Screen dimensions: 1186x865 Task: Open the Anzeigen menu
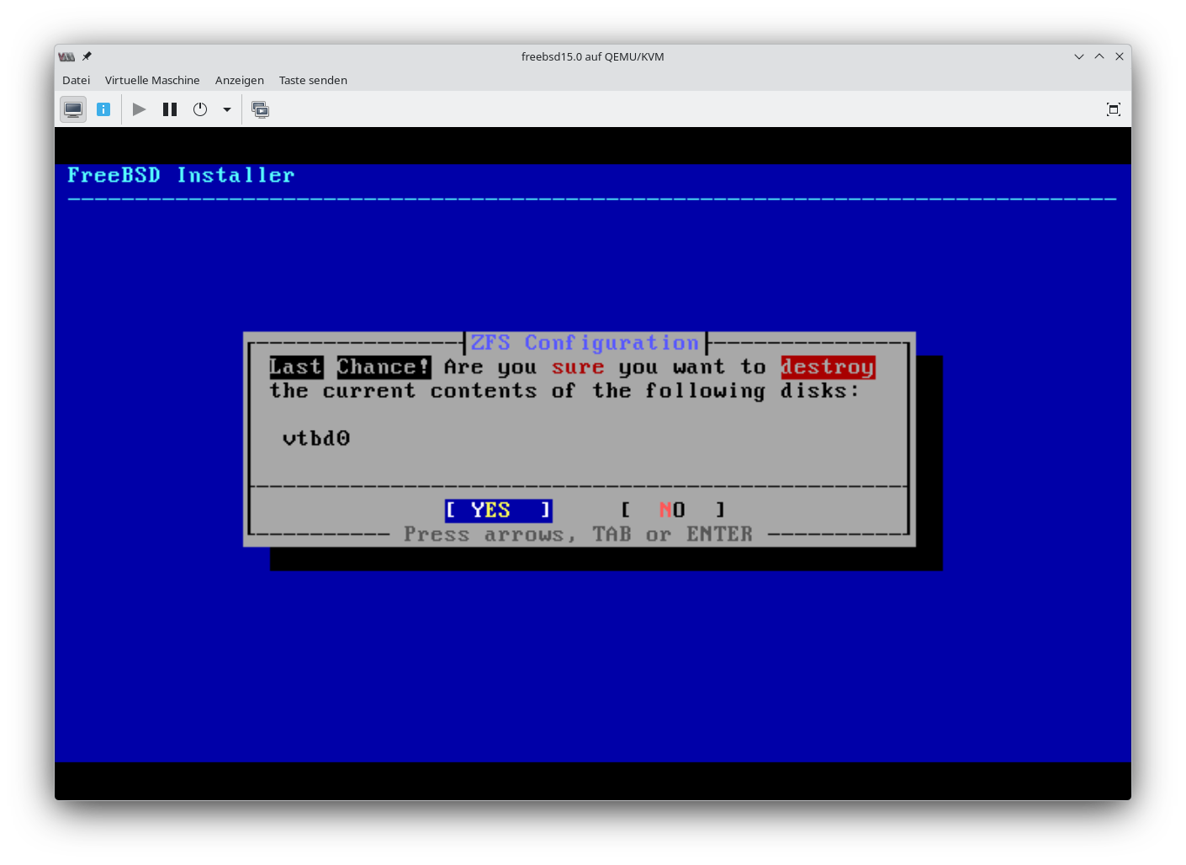(x=240, y=80)
